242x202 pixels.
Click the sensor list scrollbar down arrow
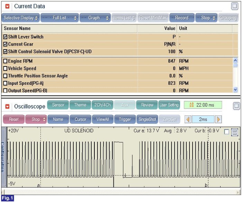point(235,90)
